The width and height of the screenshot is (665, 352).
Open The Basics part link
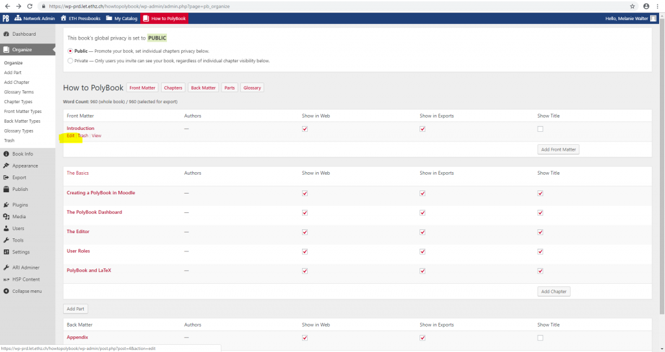[x=78, y=173]
